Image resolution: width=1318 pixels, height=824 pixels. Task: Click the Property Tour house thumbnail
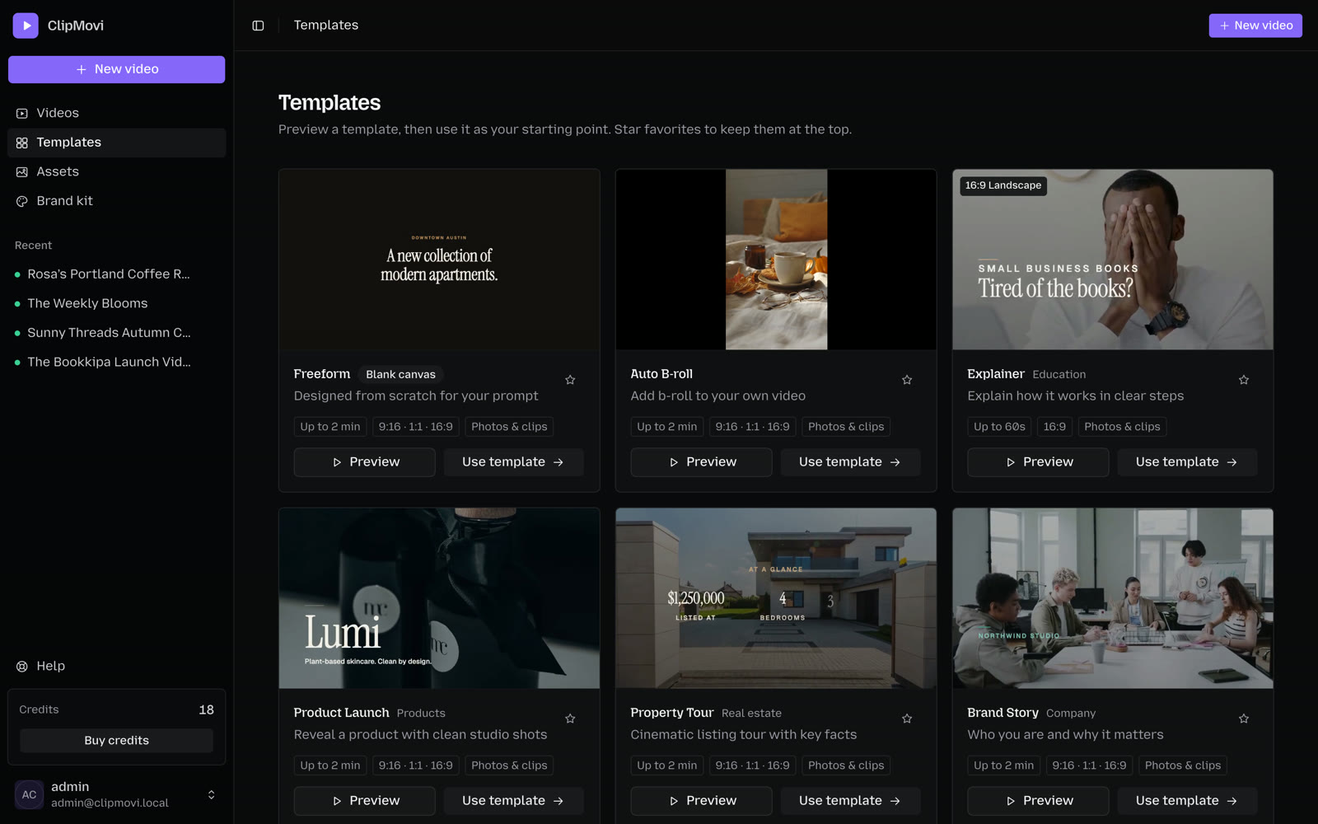point(776,598)
